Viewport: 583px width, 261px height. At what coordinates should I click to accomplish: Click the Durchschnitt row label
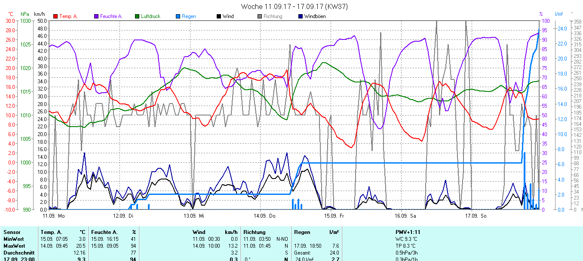[18, 253]
